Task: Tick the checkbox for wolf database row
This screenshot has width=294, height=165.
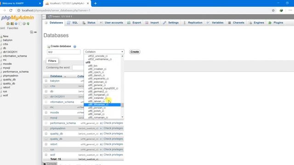Action: [46, 155]
